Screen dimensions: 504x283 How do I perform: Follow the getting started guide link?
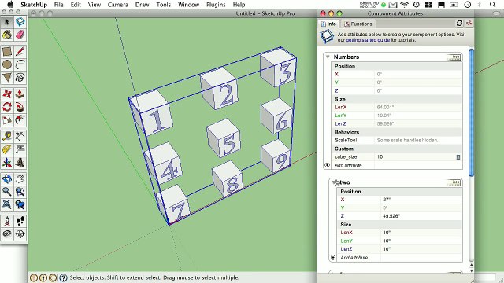pyautogui.click(x=368, y=40)
